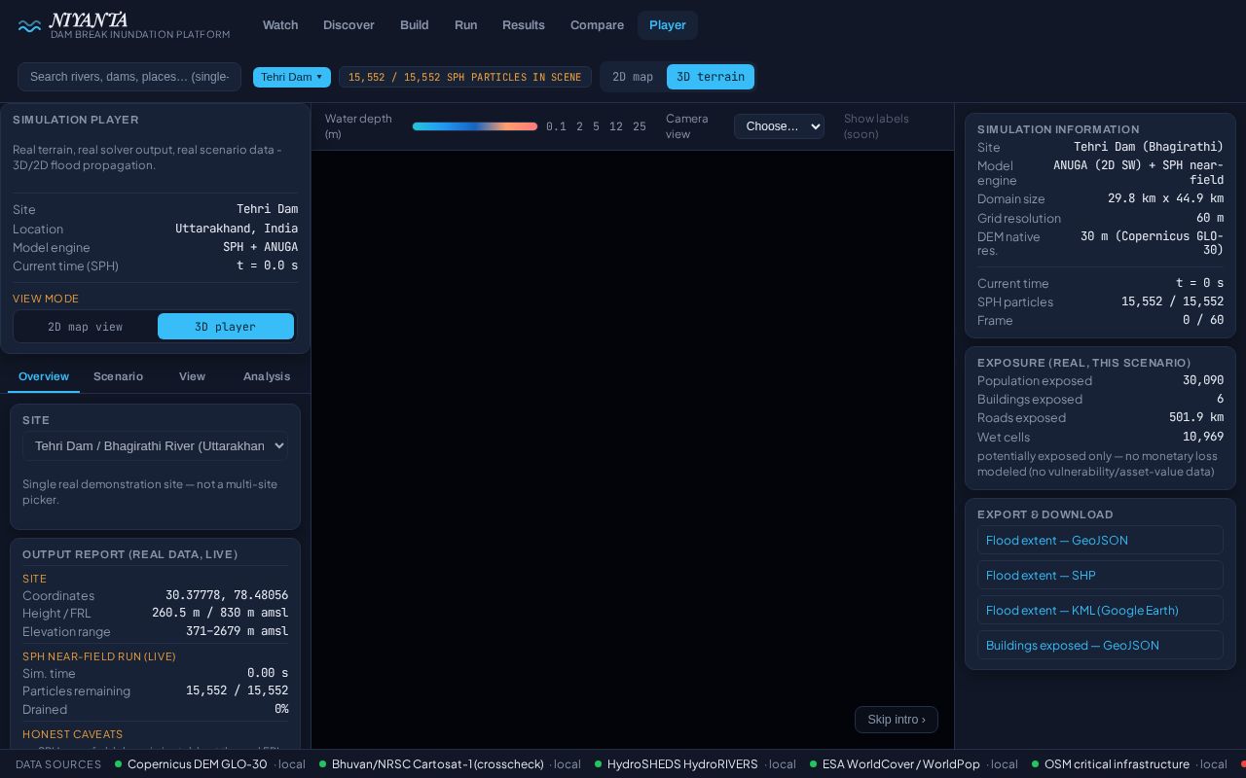Focus the river and dam search field

coord(129,77)
